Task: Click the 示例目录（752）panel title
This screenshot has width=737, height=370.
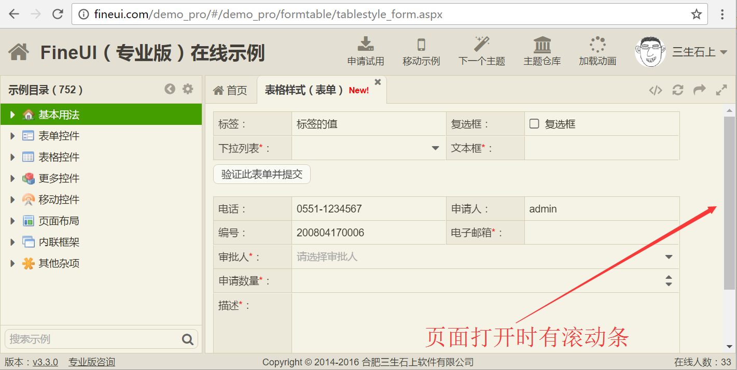Action: (46, 90)
